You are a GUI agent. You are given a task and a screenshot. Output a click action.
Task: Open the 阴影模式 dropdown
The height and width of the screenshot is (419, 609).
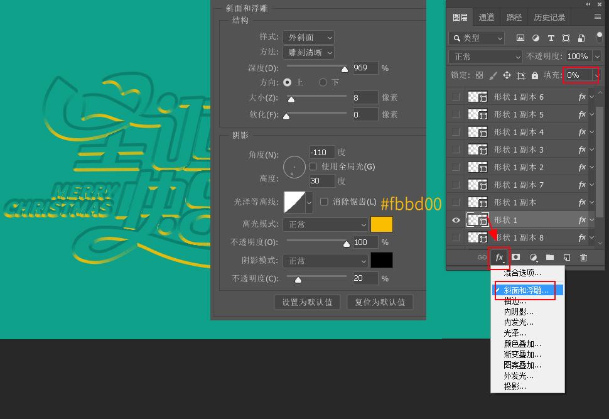click(x=325, y=261)
